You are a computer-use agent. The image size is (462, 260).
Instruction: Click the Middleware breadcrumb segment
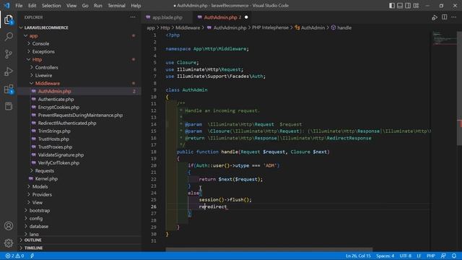(x=188, y=27)
